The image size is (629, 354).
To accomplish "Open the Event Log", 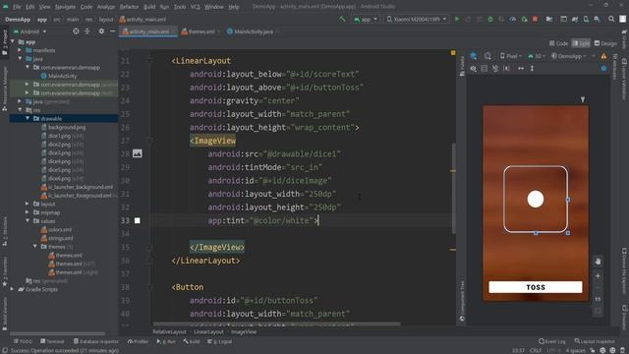I will 552,341.
